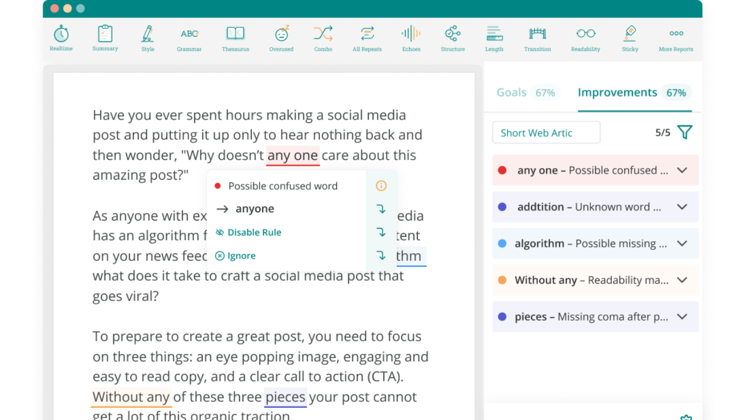Viewport: 746px width, 420px height.
Task: Click the filter funnel icon
Action: [685, 132]
